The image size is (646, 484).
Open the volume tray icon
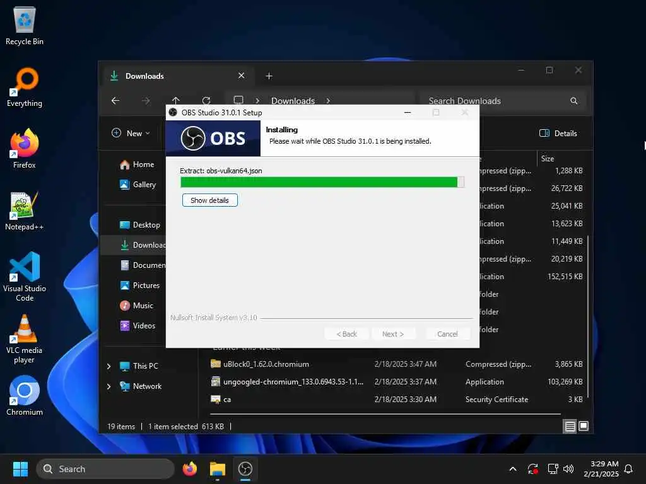tap(568, 469)
